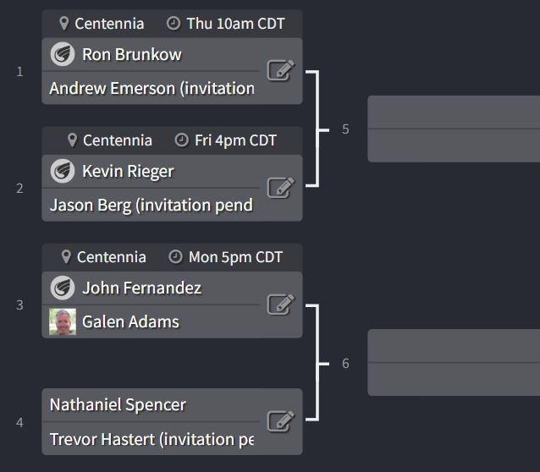Click Centennia location for match 3
The height and width of the screenshot is (472, 540).
click(x=111, y=257)
